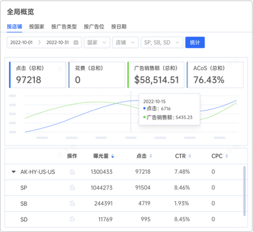The image size is (253, 232).
Task: Sort by CPC column arrows
Action: [x=226, y=156]
